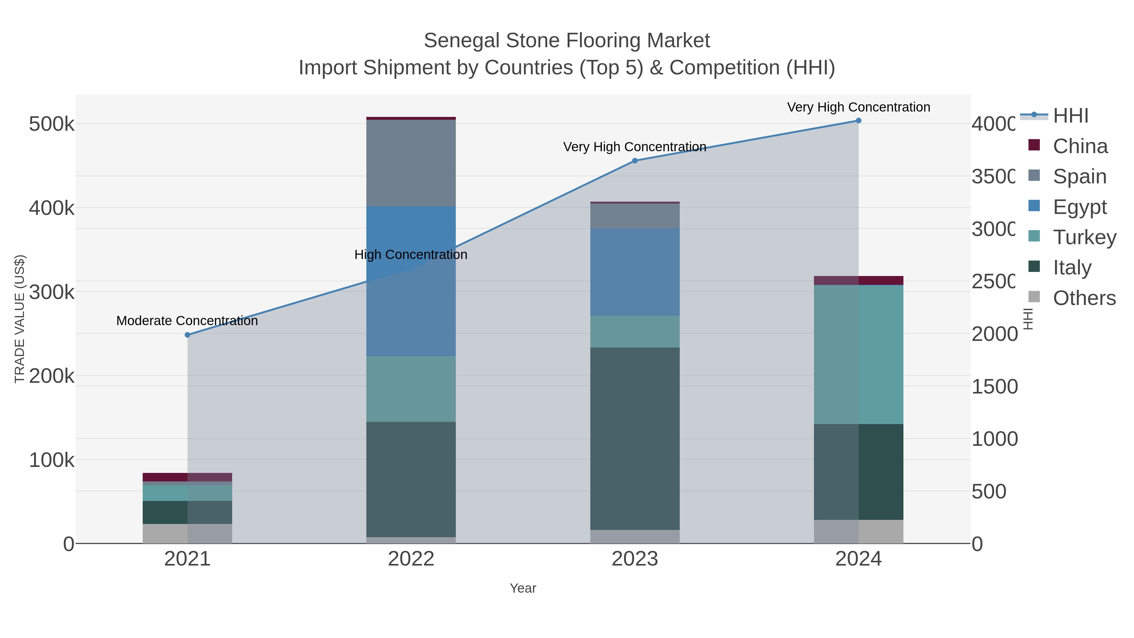Select the 2024 HHI data point
The image size is (1134, 638).
coord(858,121)
